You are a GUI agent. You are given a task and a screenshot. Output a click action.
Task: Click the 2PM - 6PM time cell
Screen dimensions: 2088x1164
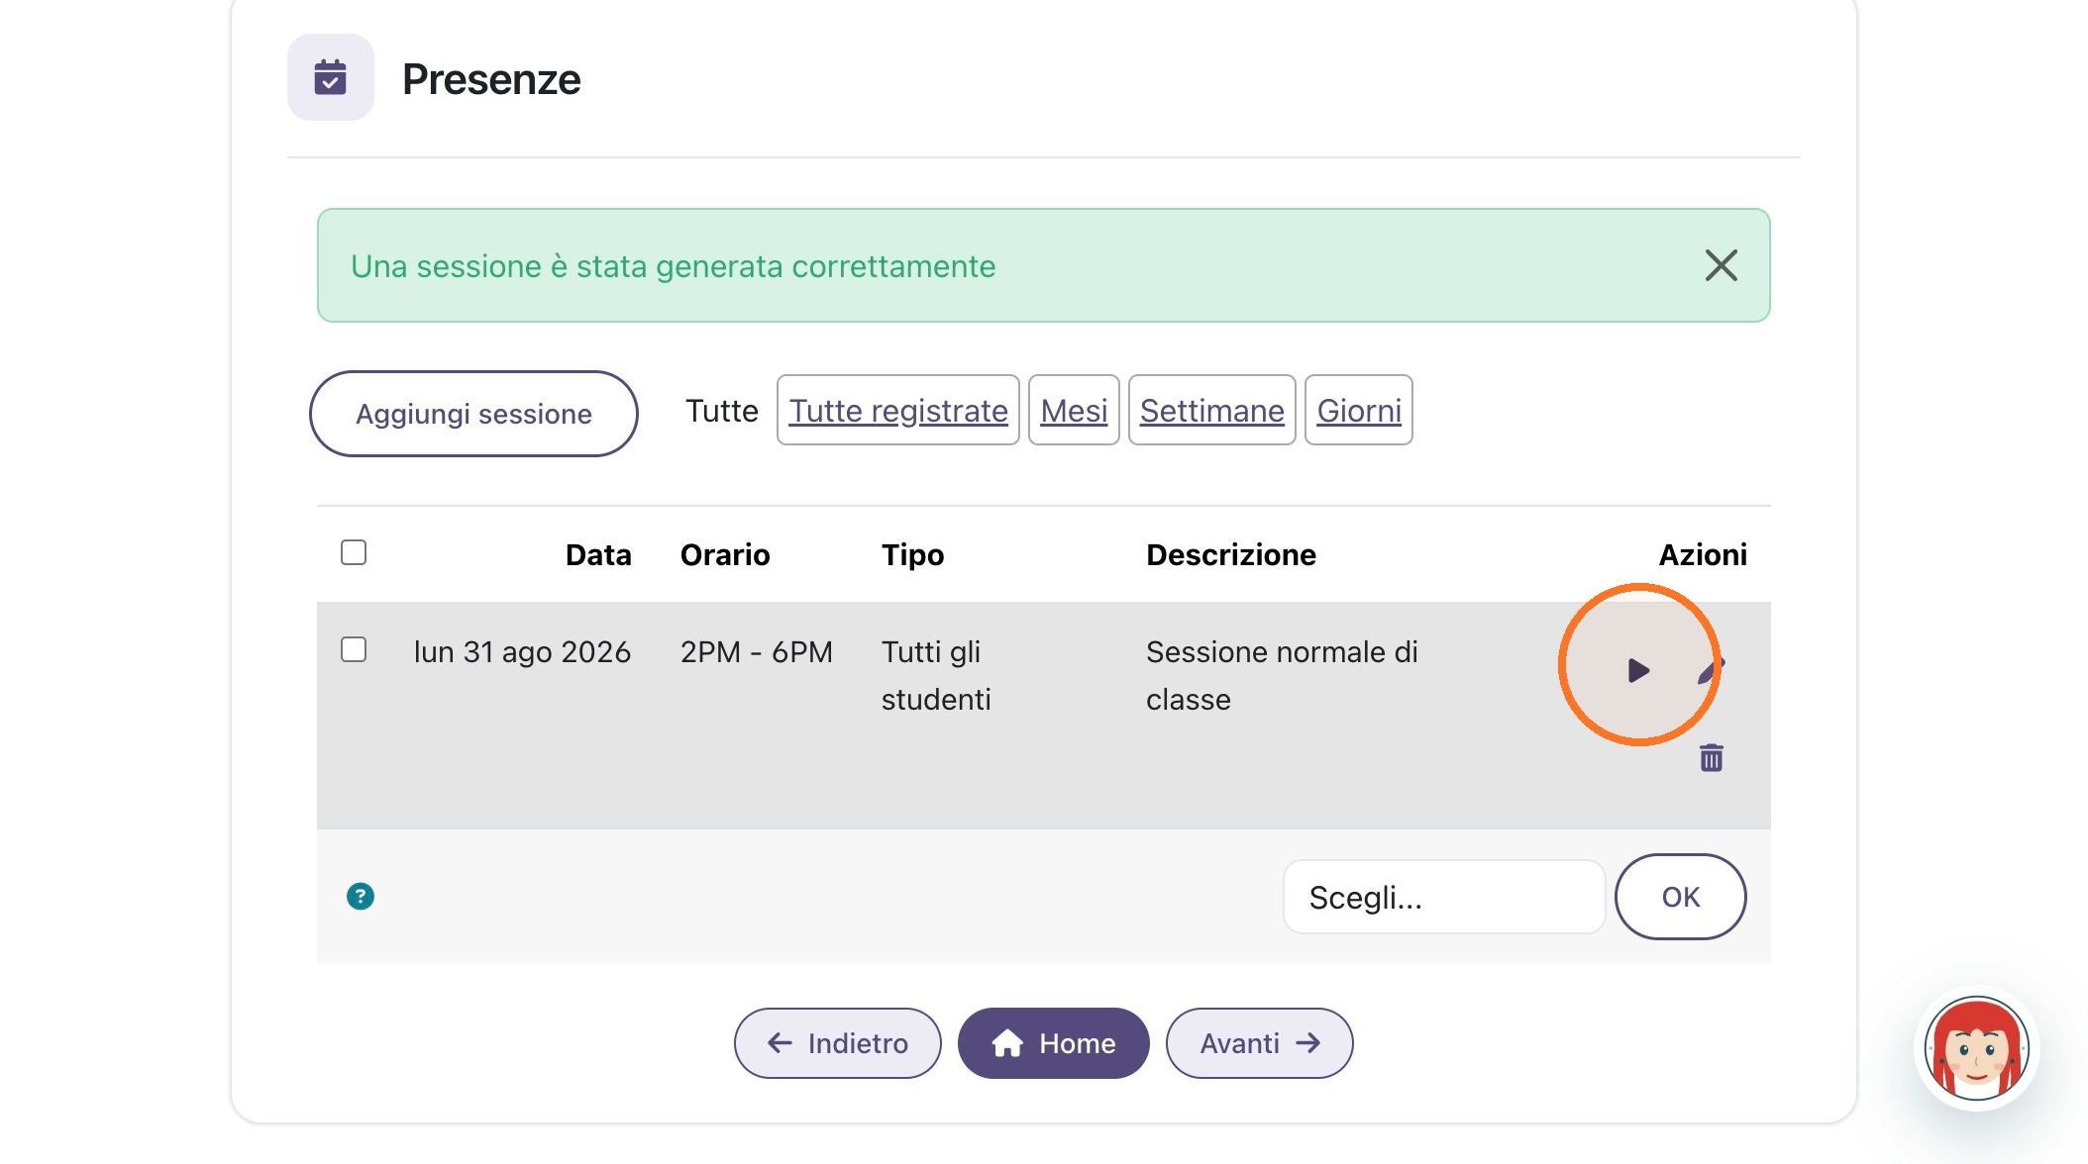[x=757, y=652]
